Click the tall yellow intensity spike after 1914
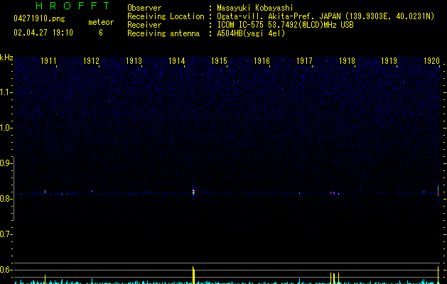The height and width of the screenshot is (284, 447). [x=193, y=275]
